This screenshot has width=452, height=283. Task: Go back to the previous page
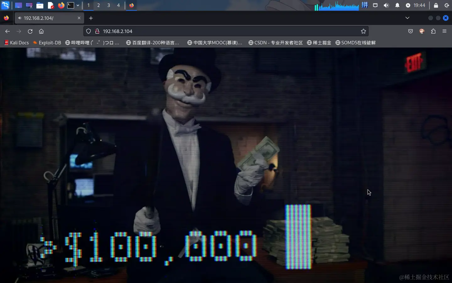click(8, 31)
